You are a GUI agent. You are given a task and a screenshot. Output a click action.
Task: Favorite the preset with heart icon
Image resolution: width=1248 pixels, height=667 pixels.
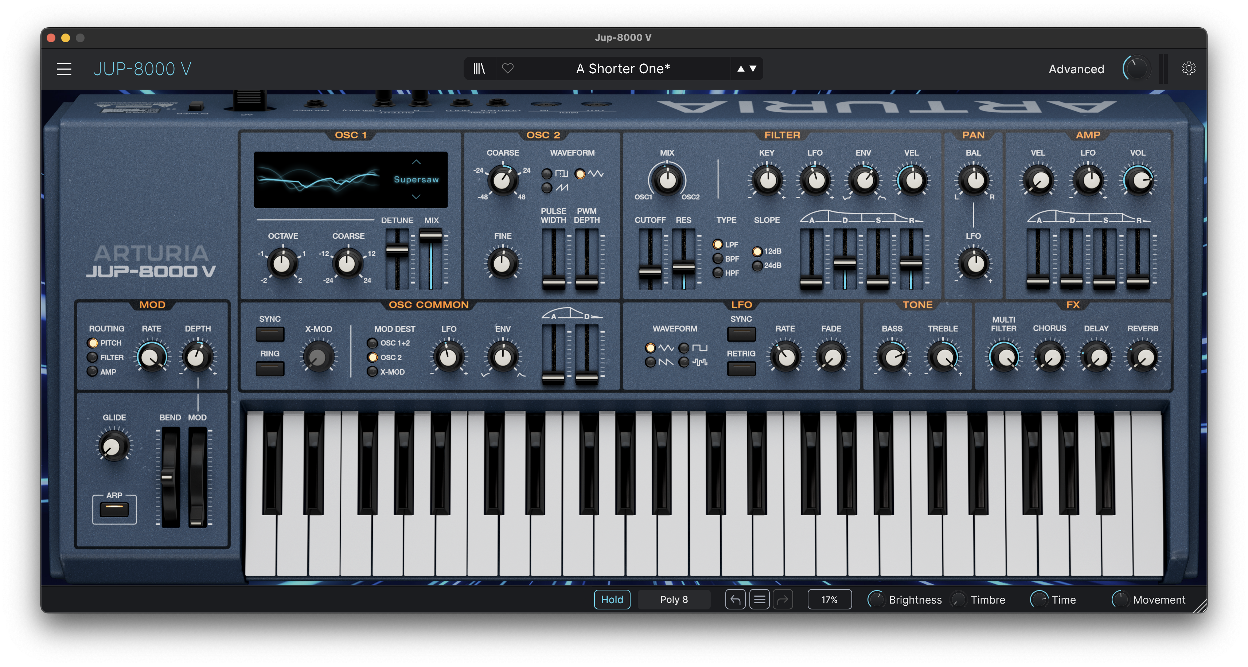click(508, 68)
